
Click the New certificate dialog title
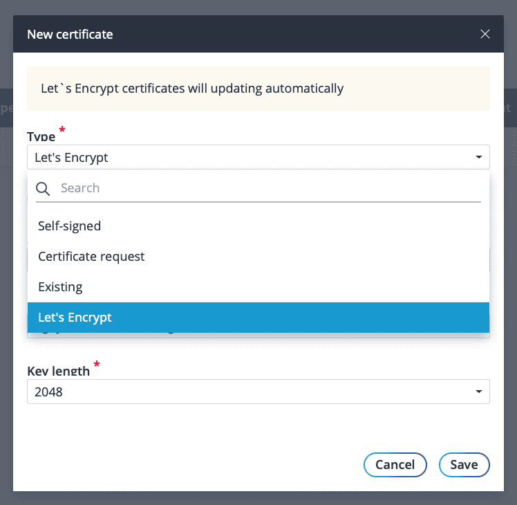click(x=70, y=34)
